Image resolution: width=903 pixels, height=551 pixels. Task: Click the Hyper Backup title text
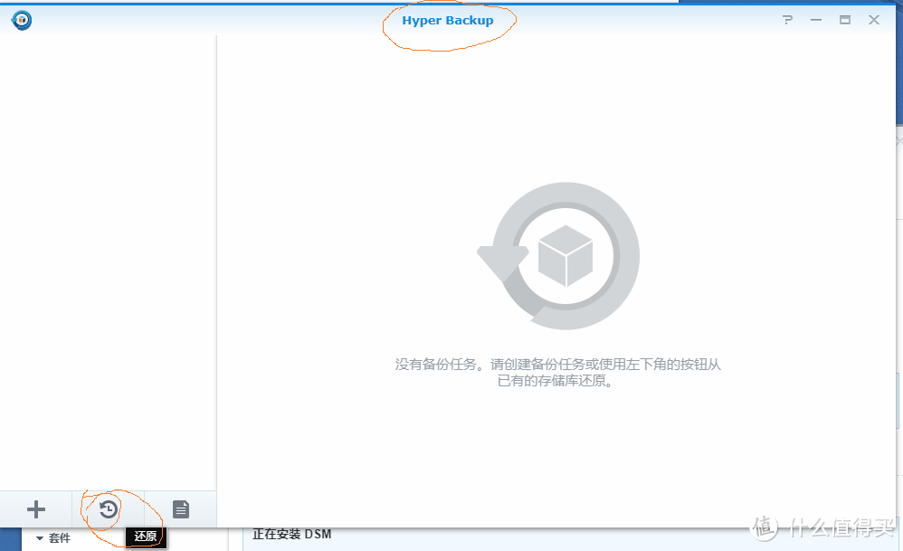pos(449,20)
